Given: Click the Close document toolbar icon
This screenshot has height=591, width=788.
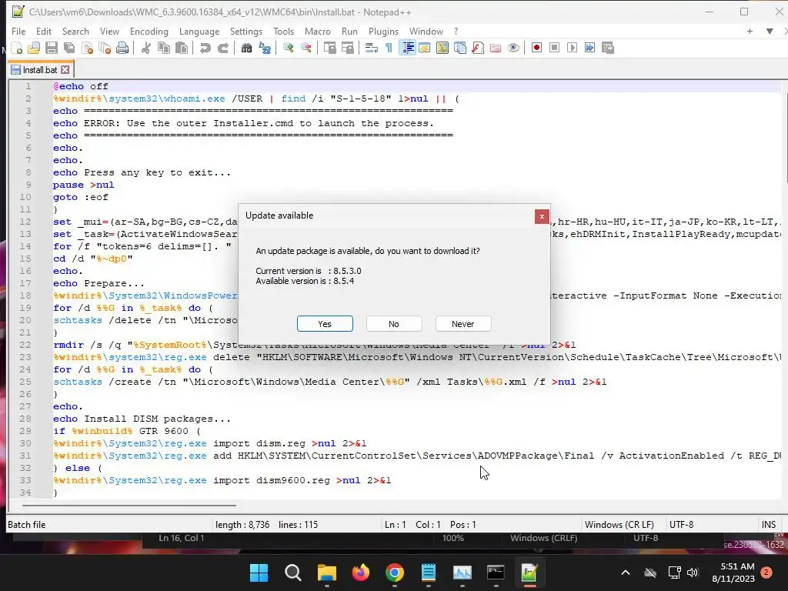Looking at the screenshot, I should click(x=87, y=48).
